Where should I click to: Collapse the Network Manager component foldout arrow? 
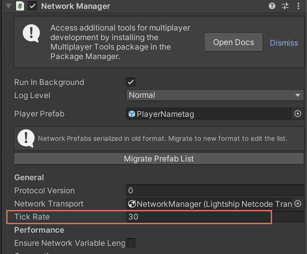pos(9,6)
